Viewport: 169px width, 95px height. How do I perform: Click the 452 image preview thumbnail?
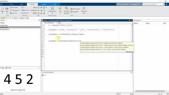click(18, 79)
